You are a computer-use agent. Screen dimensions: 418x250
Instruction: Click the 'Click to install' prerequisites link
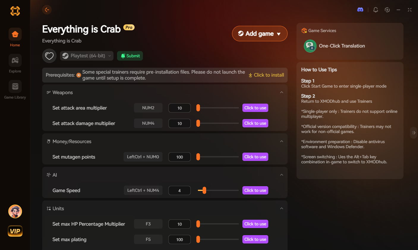[266, 75]
